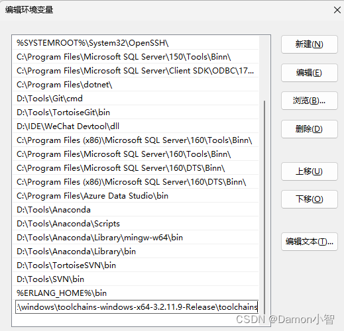
Task: Move entry down with 下移(O)
Action: coord(310,199)
